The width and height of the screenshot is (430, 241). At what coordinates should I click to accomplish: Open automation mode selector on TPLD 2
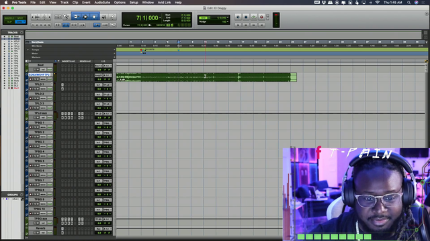point(50,98)
